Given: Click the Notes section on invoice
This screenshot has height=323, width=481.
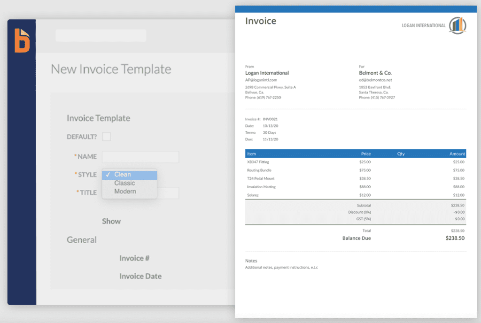Looking at the screenshot, I should pyautogui.click(x=251, y=261).
